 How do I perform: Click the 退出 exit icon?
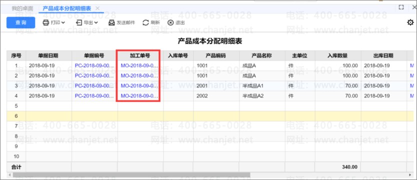pyautogui.click(x=170, y=23)
